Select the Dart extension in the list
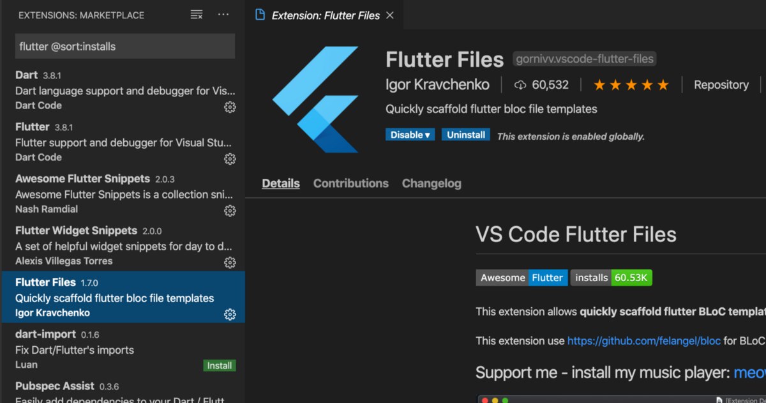 123,90
